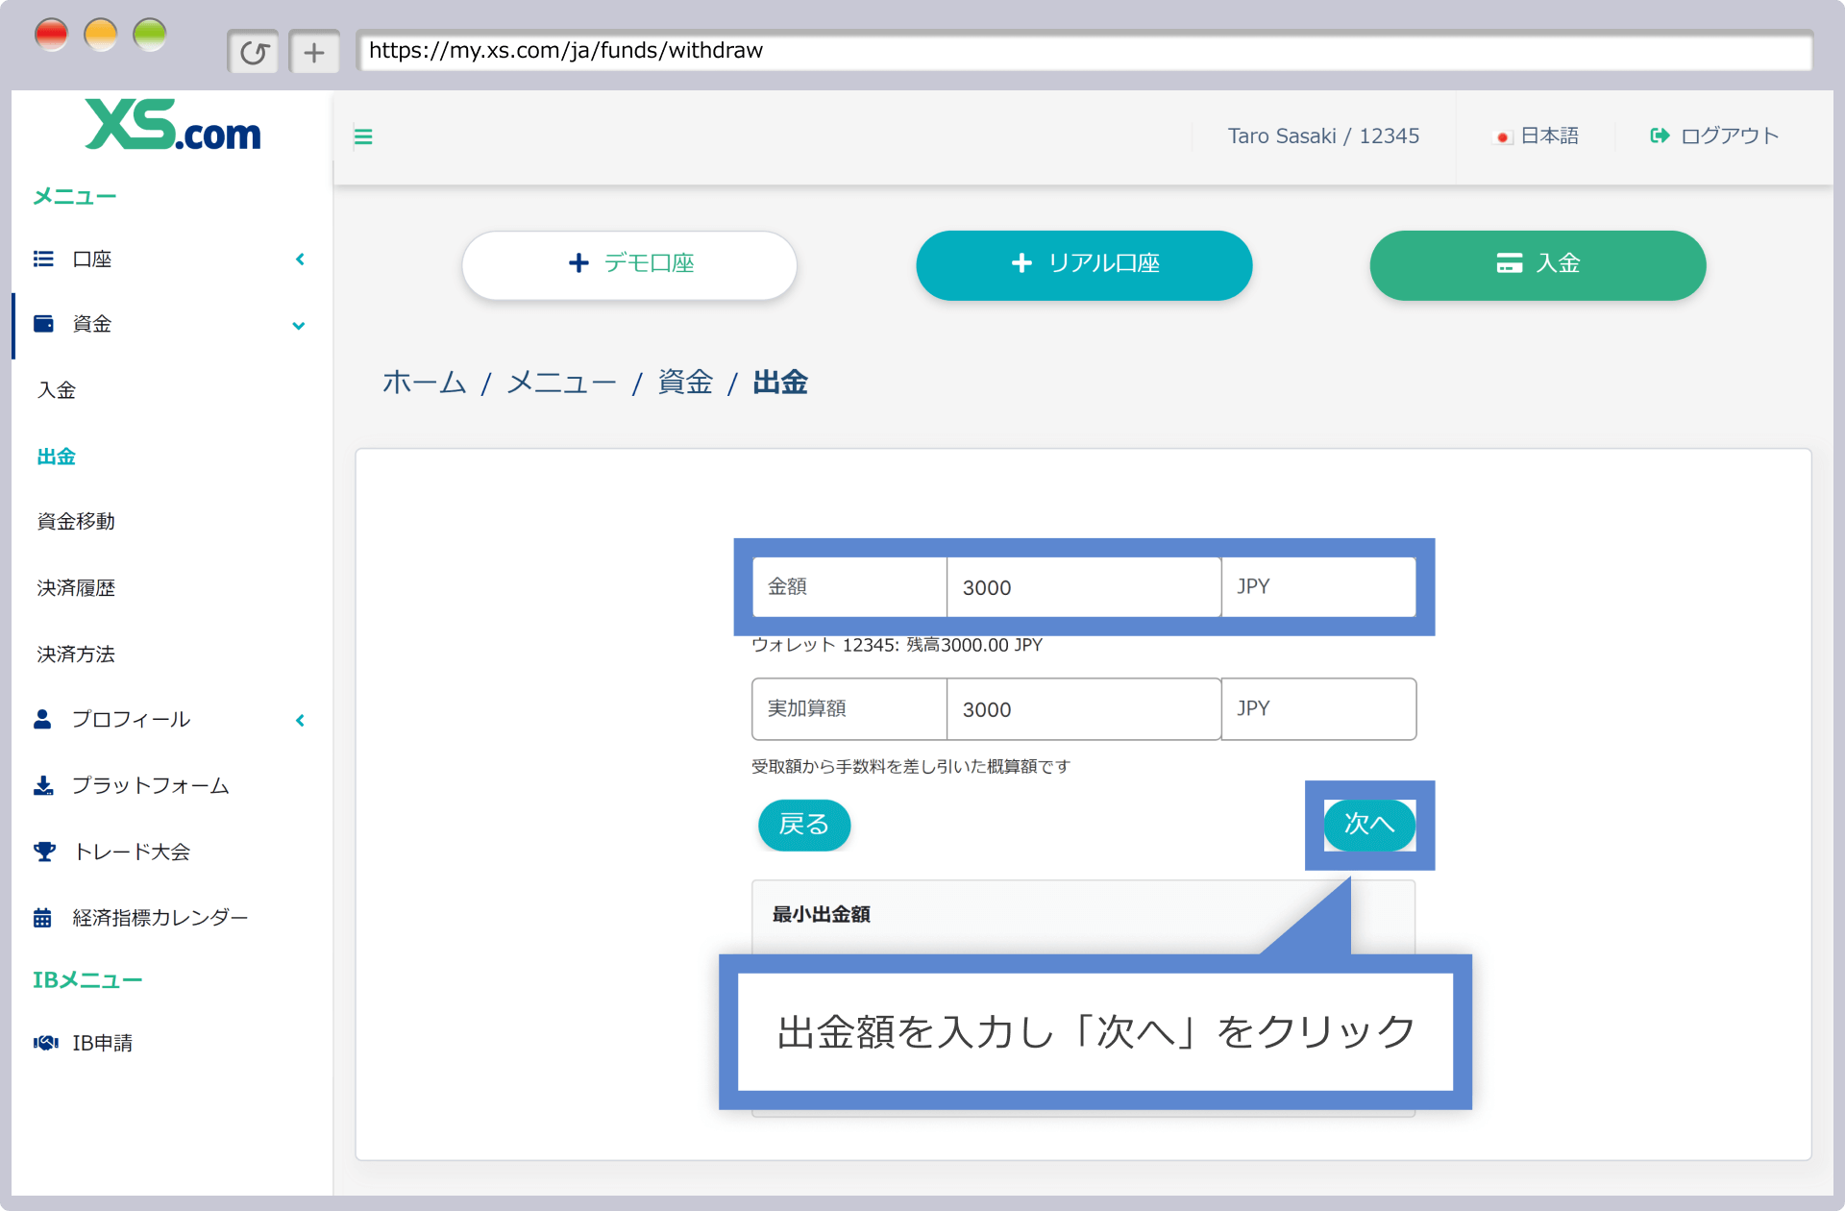Click the browser address bar
Viewport: 1845px width, 1211px height.
click(x=1084, y=51)
